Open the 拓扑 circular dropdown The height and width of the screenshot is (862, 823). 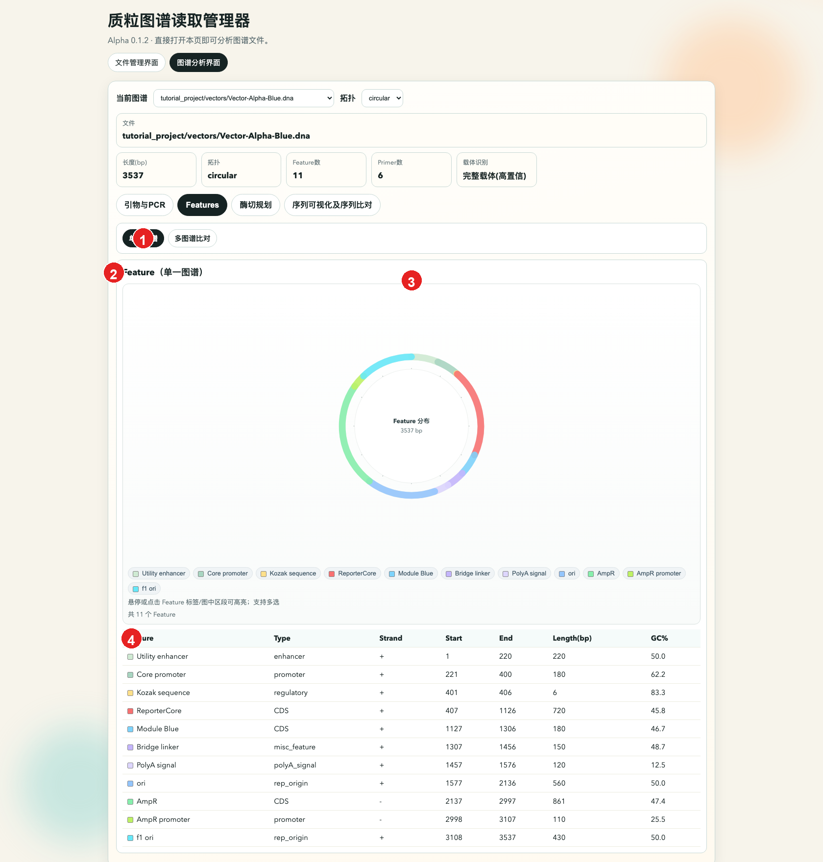[382, 98]
